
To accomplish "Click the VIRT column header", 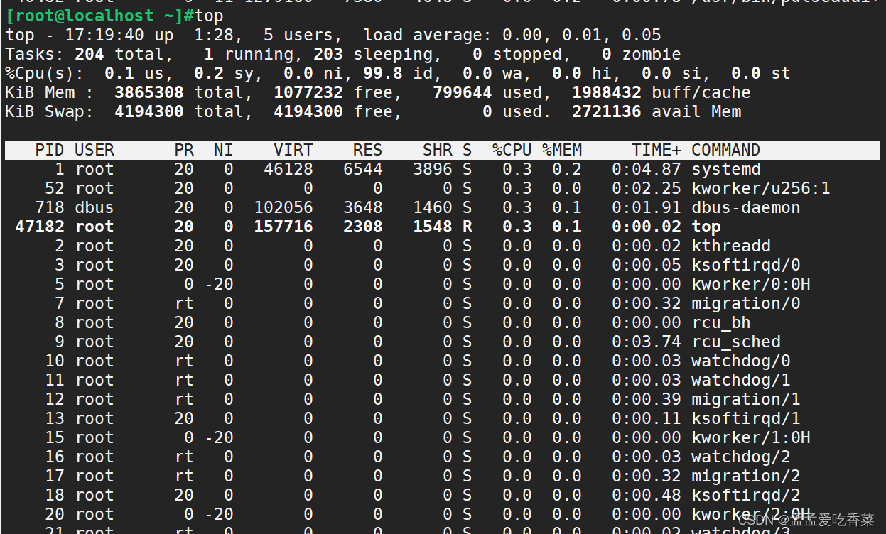I will (293, 150).
